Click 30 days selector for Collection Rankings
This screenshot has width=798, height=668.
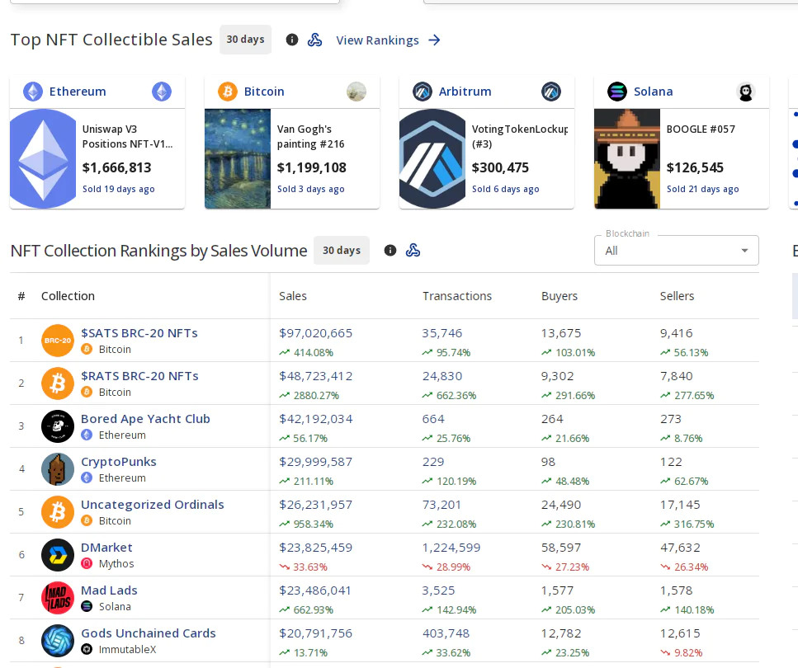coord(342,251)
